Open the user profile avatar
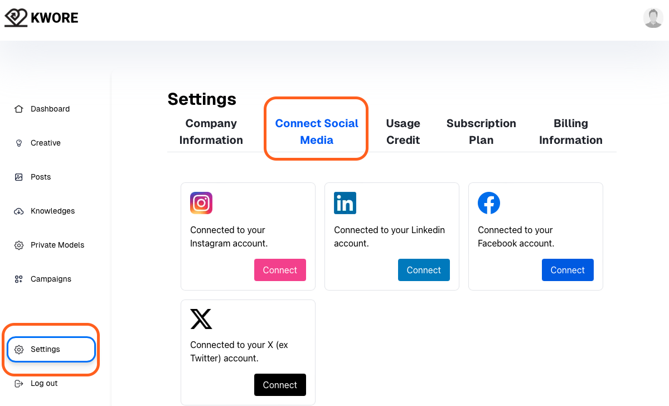669x406 pixels. 653,18
